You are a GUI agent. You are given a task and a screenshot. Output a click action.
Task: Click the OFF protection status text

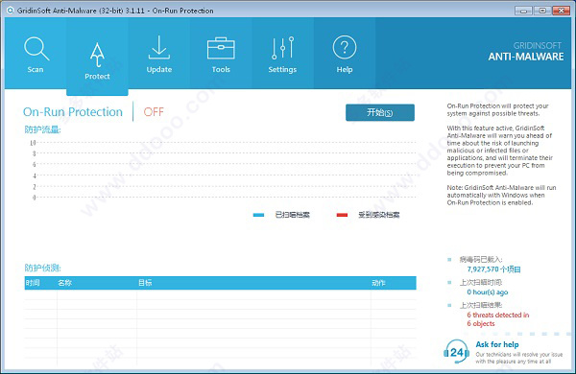(154, 112)
